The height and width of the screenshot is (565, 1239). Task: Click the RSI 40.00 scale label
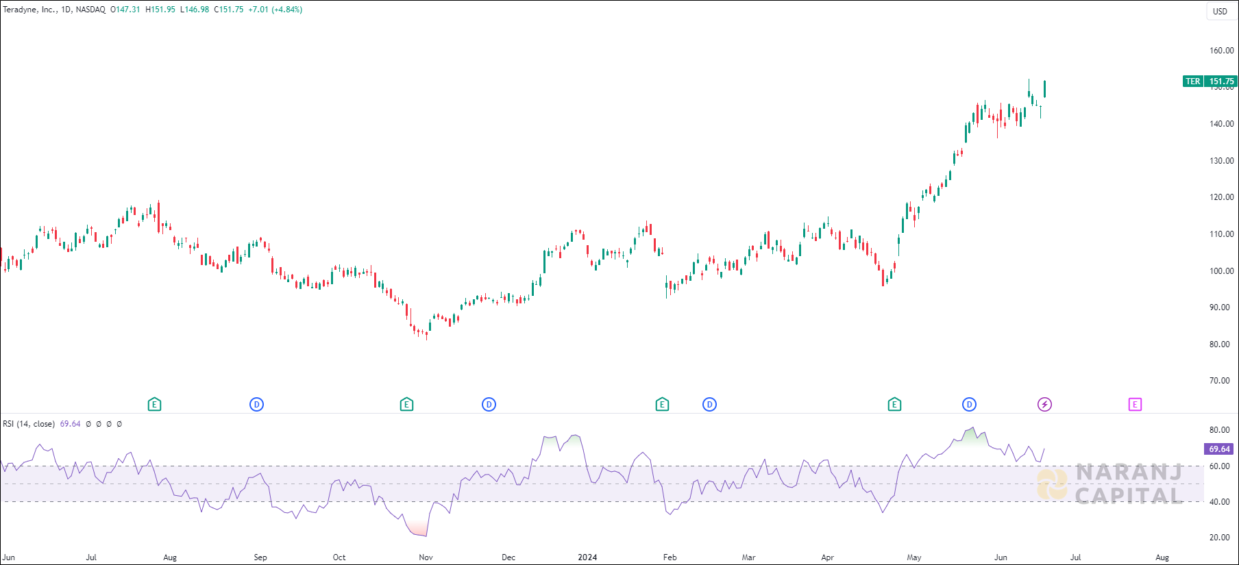tap(1219, 502)
